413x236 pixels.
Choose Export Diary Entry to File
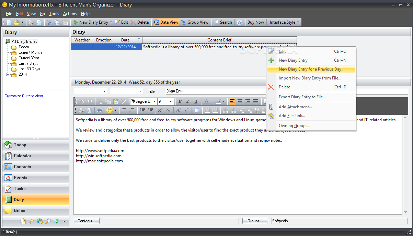pyautogui.click(x=311, y=97)
